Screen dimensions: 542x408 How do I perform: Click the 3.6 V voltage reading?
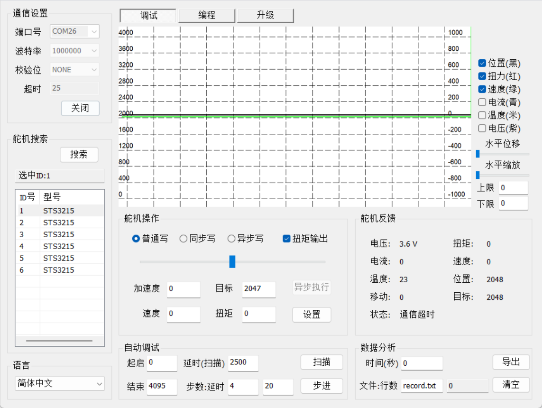[x=408, y=244]
